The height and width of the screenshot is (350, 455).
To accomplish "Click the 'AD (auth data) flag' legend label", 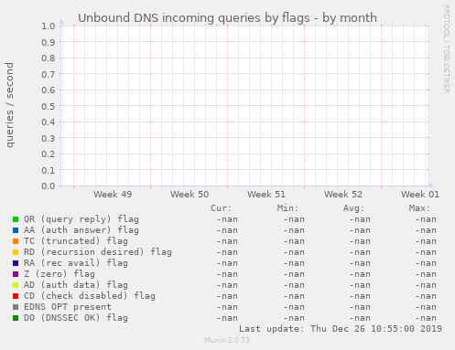I will 76,285.
